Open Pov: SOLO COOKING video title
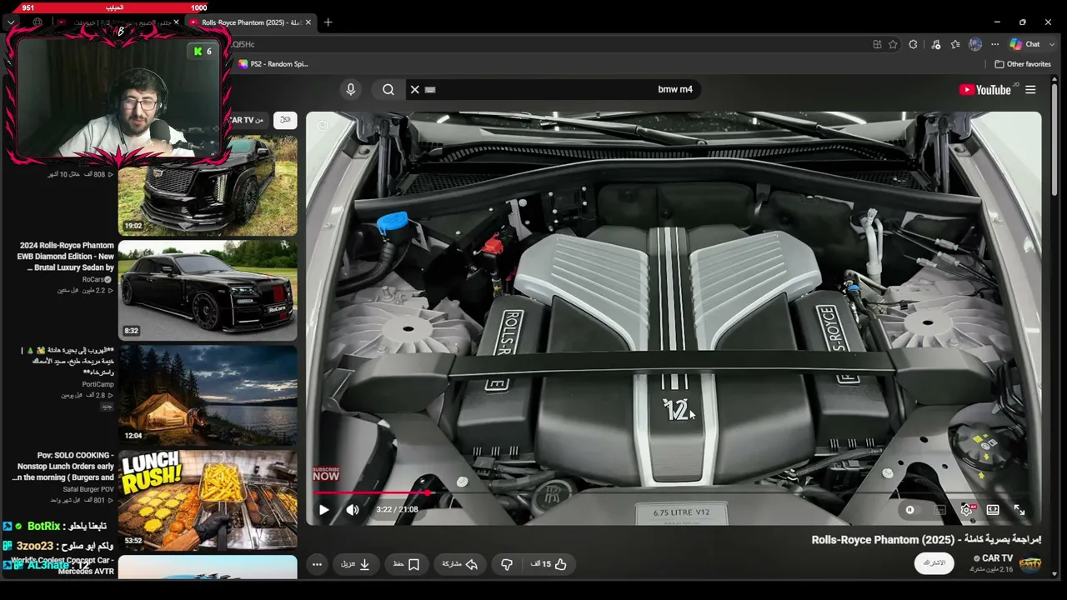 [x=63, y=467]
